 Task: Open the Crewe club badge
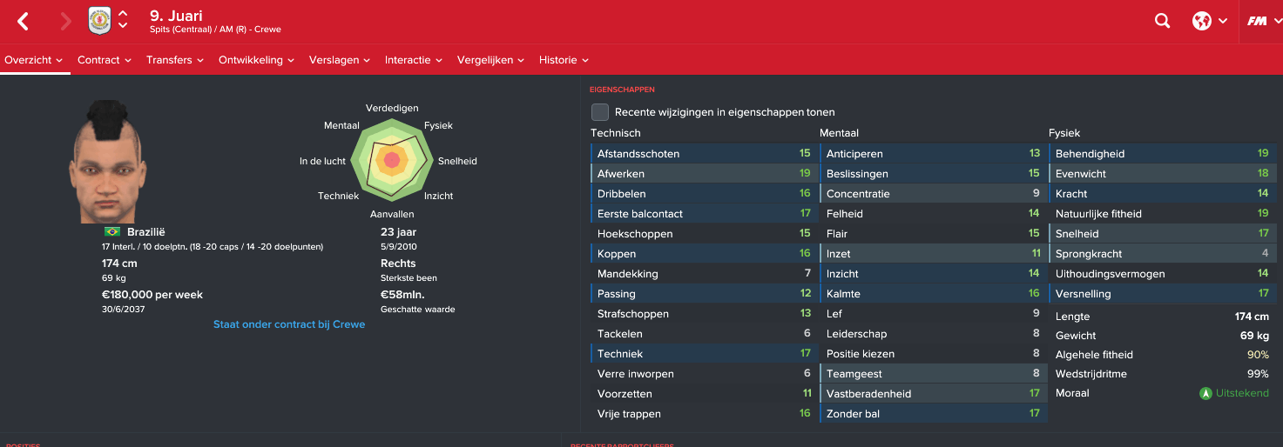click(x=99, y=21)
